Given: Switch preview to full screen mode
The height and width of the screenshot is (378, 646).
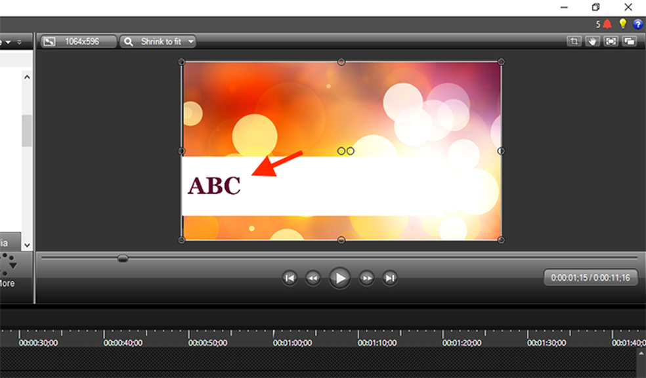Looking at the screenshot, I should pos(611,41).
